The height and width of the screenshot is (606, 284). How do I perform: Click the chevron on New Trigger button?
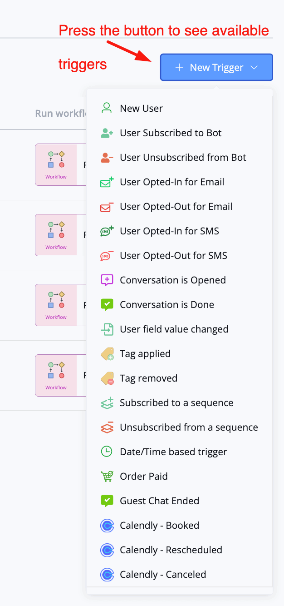point(254,67)
